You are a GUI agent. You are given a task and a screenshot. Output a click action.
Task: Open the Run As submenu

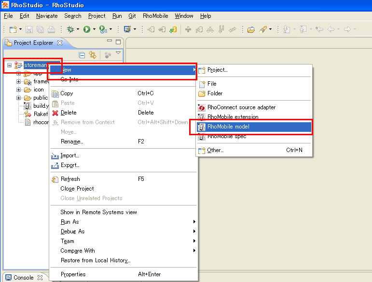(x=124, y=222)
